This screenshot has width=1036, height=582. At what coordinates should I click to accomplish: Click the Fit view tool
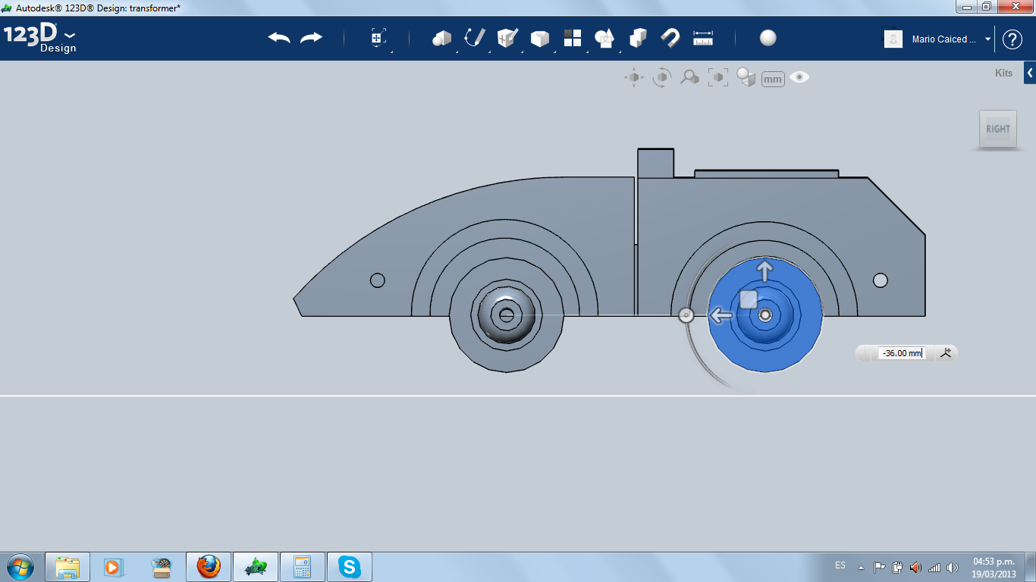[x=717, y=77]
